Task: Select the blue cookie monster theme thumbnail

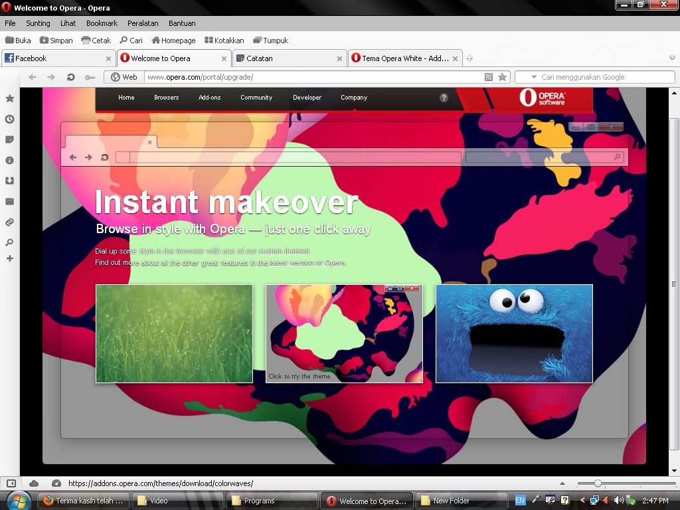Action: click(514, 333)
